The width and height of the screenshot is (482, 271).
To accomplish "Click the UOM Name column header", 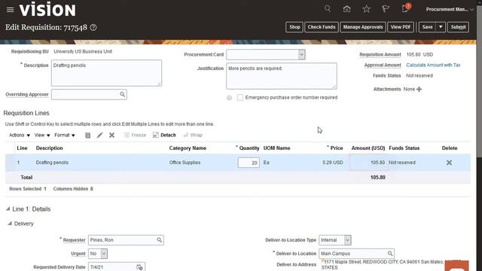I will (276, 148).
